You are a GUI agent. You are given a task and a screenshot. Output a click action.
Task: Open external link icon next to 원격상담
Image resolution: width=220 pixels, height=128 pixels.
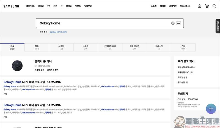(x=187, y=83)
